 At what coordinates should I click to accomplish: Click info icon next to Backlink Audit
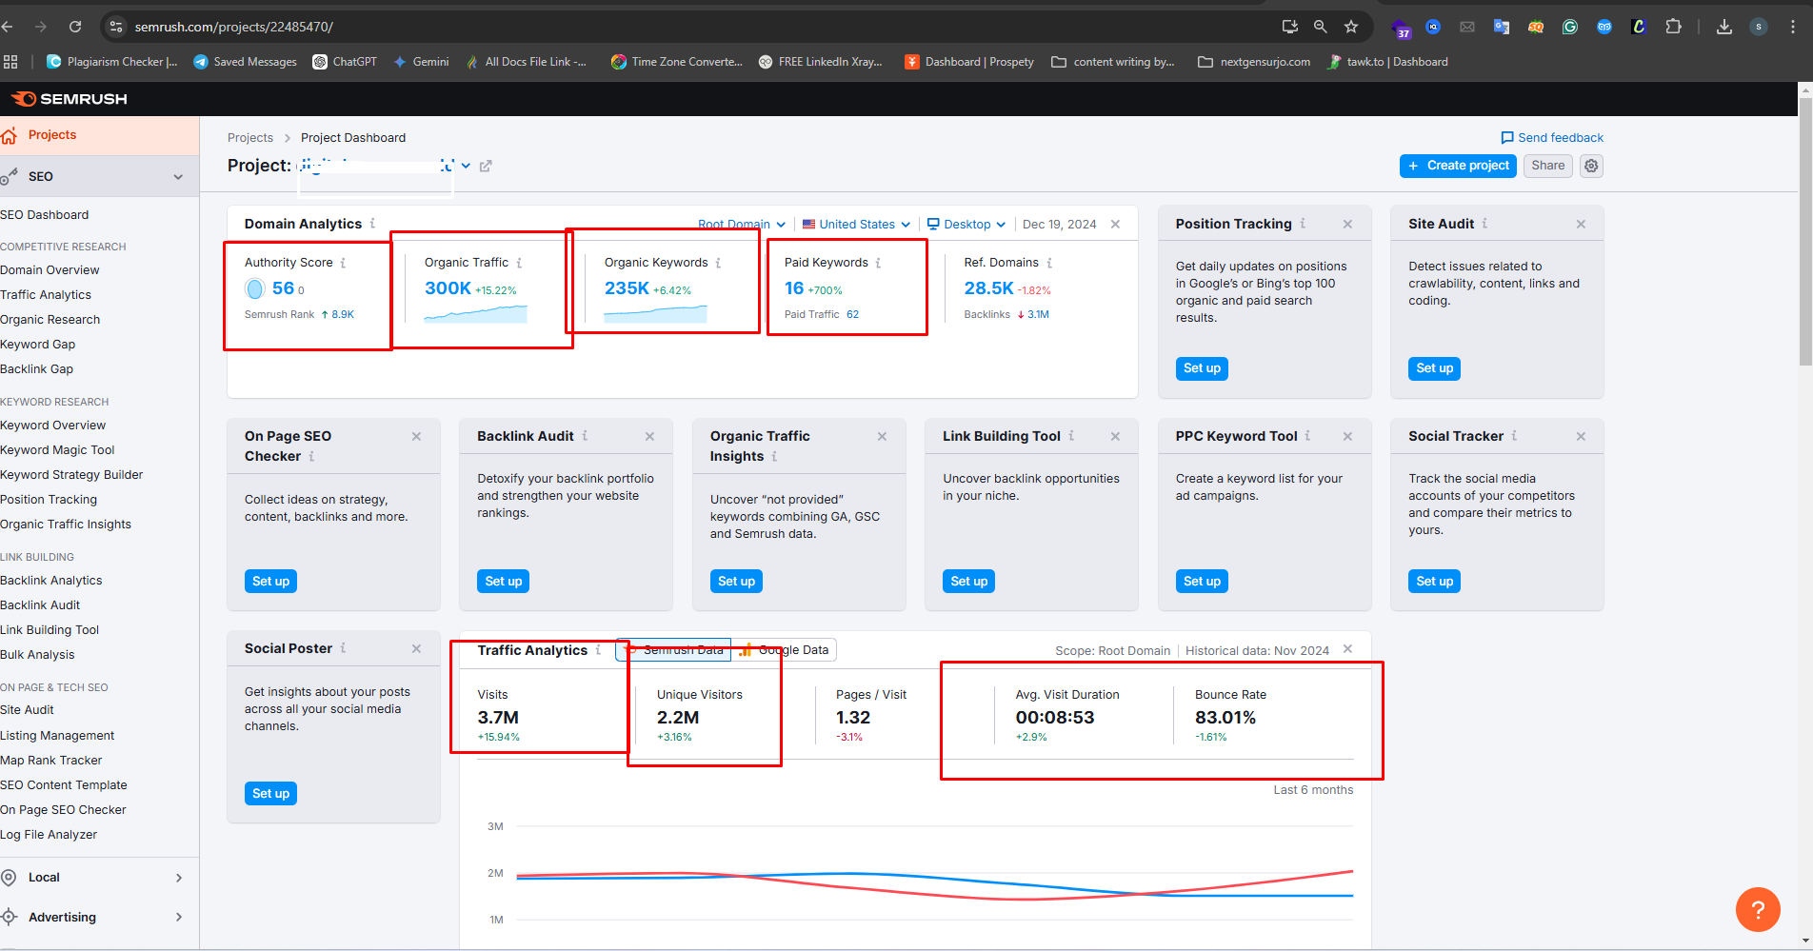585,436
